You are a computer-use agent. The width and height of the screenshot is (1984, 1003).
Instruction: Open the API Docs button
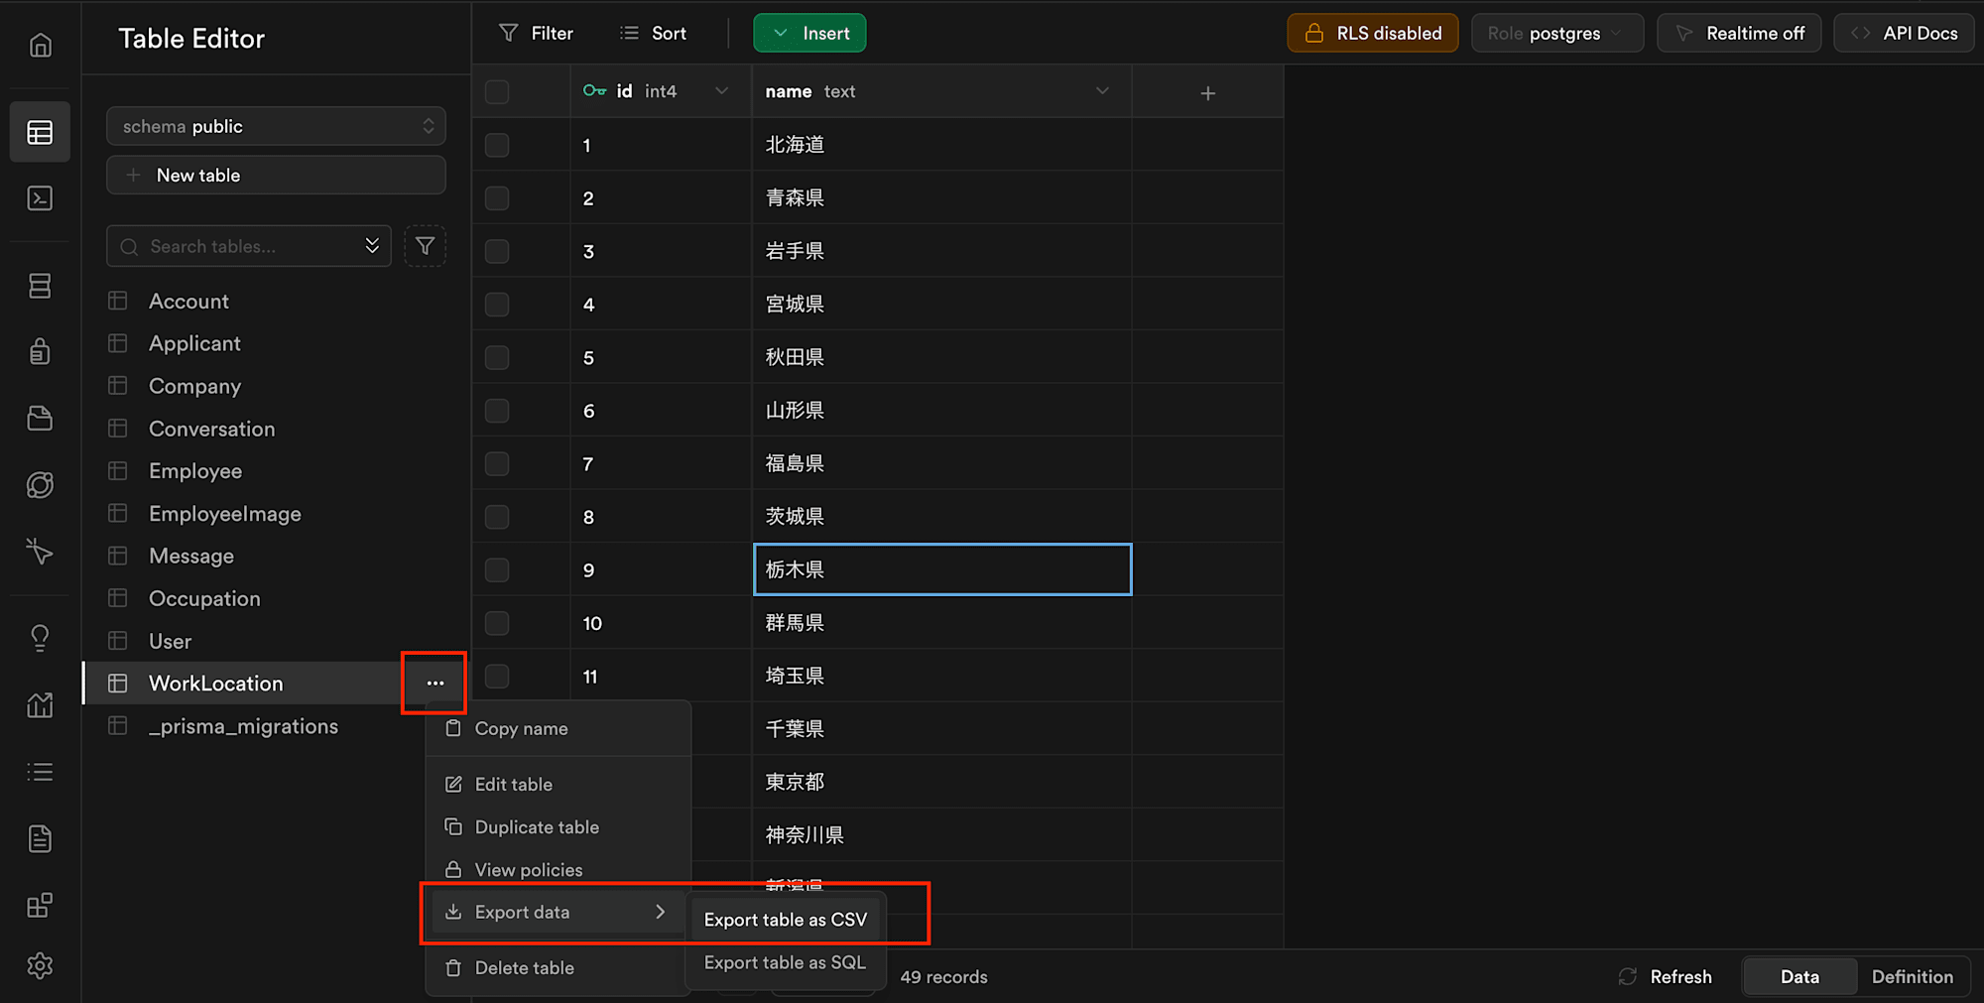[x=1904, y=33]
